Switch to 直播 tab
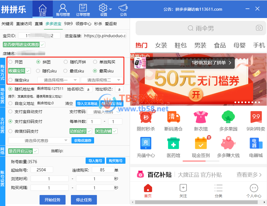Viewport: 267px width, 206px height. coord(39,24)
